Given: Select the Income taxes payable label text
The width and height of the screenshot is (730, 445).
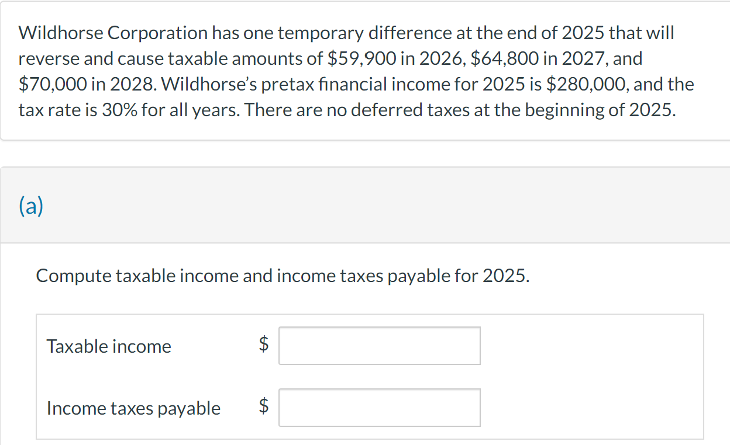Looking at the screenshot, I should click(133, 408).
